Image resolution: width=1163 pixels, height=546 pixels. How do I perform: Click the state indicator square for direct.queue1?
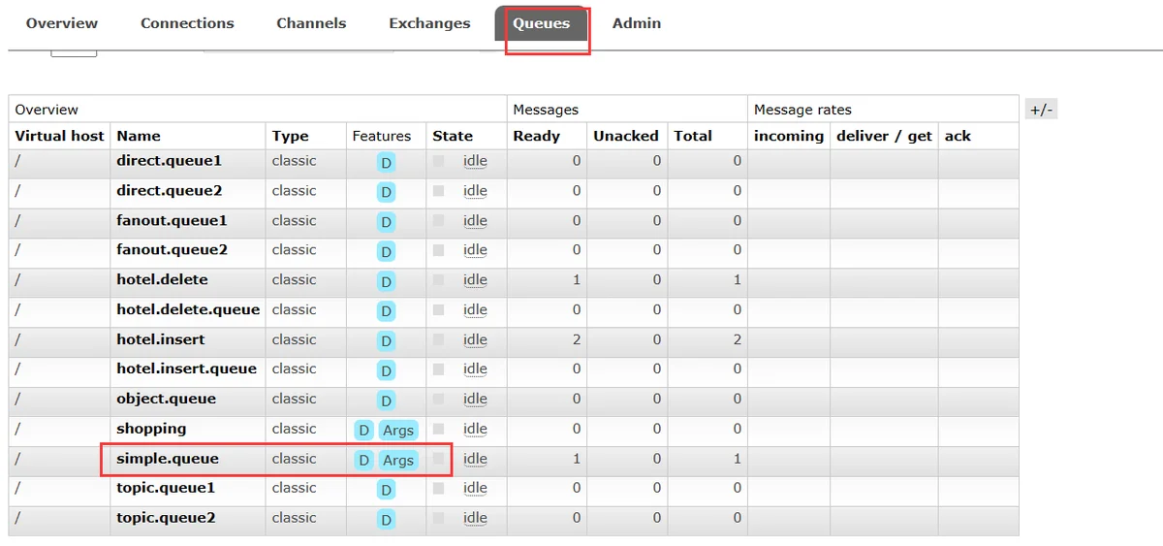tap(439, 161)
